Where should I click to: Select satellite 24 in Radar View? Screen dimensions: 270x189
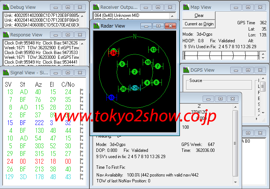pos(113,53)
